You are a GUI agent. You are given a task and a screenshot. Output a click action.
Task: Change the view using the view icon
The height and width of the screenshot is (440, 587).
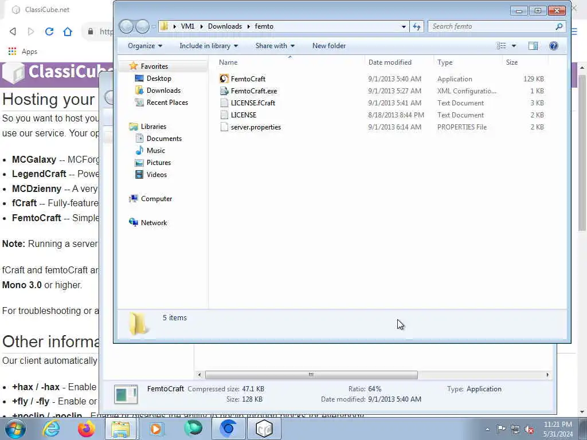[501, 46]
